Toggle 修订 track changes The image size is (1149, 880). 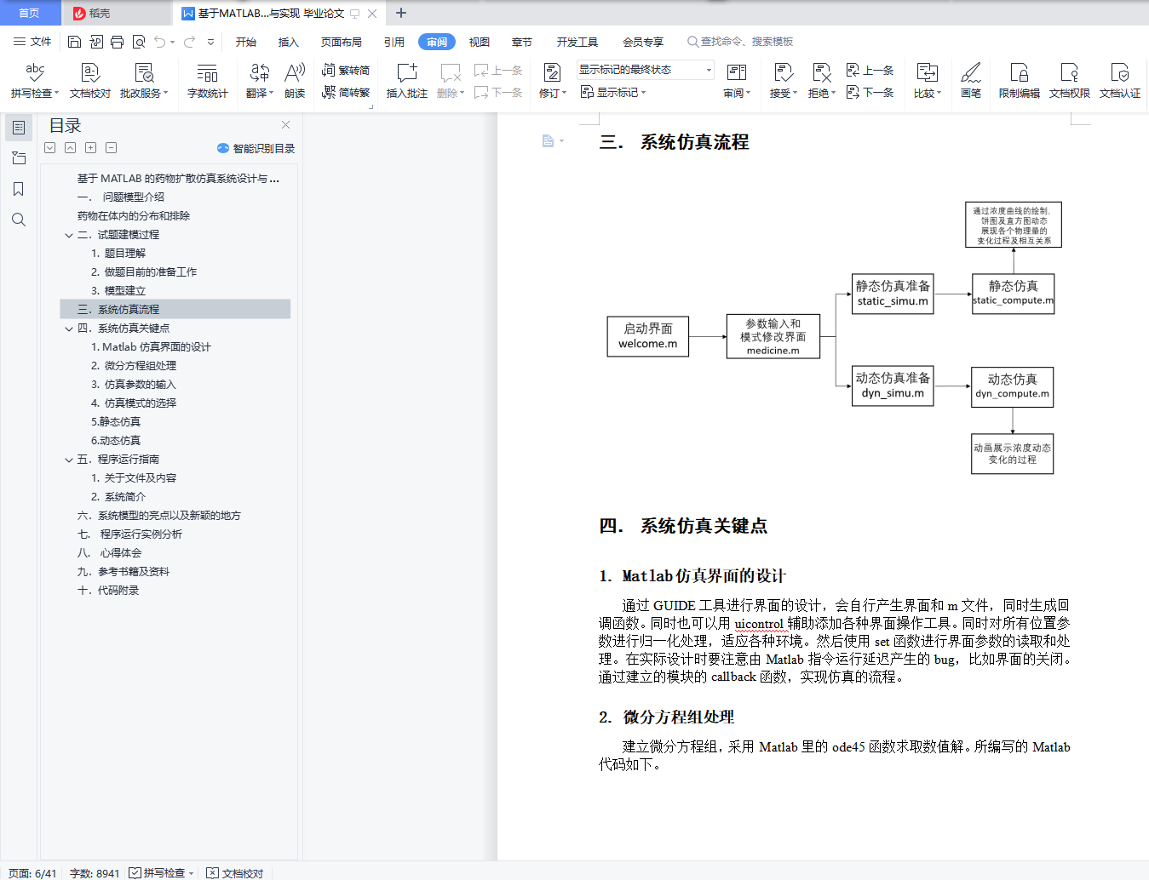click(x=553, y=81)
